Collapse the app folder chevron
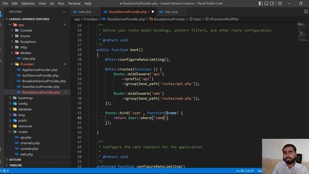The image size is (309, 174). click(10, 25)
